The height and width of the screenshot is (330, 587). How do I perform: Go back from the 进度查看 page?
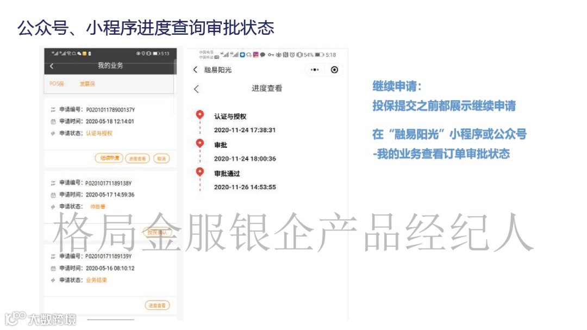pos(196,89)
